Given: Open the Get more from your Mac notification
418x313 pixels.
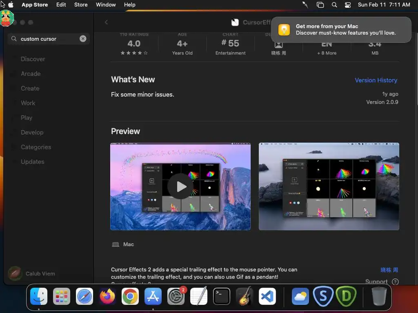Looking at the screenshot, I should [341, 29].
